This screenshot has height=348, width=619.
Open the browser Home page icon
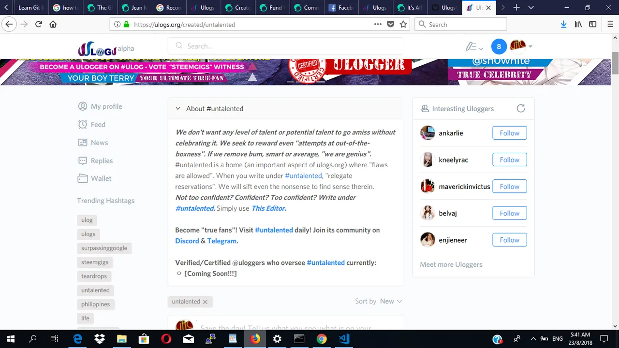pyautogui.click(x=53, y=24)
